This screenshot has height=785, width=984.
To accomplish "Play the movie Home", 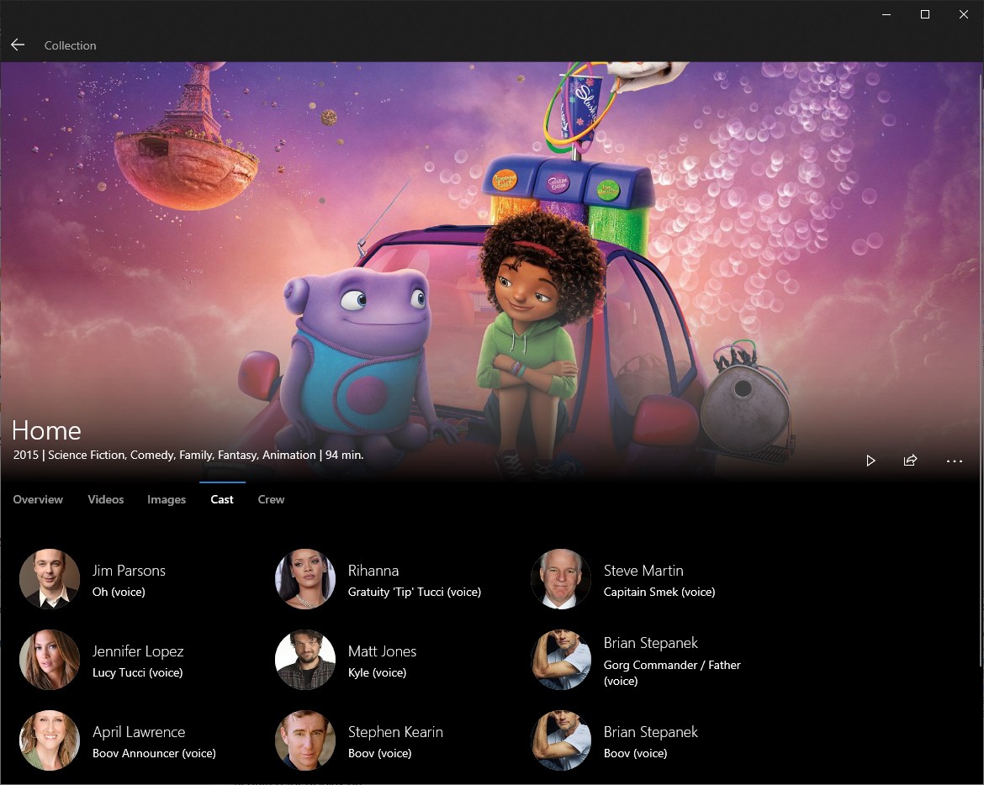I will coord(870,461).
